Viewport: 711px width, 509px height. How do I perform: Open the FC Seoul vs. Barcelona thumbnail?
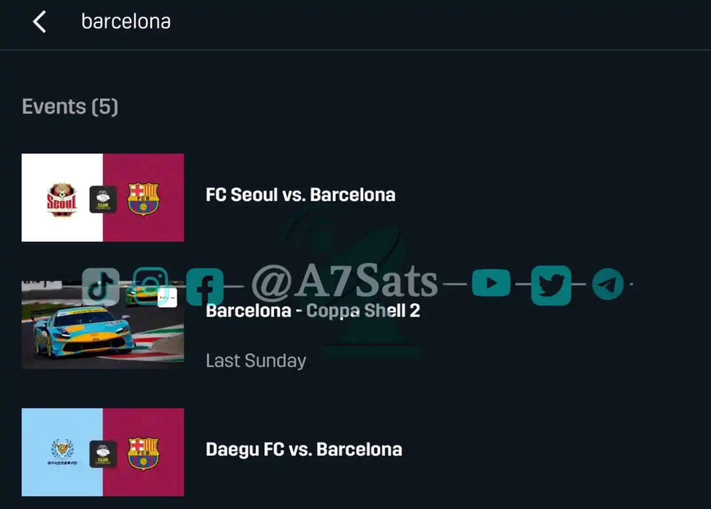[x=103, y=198]
